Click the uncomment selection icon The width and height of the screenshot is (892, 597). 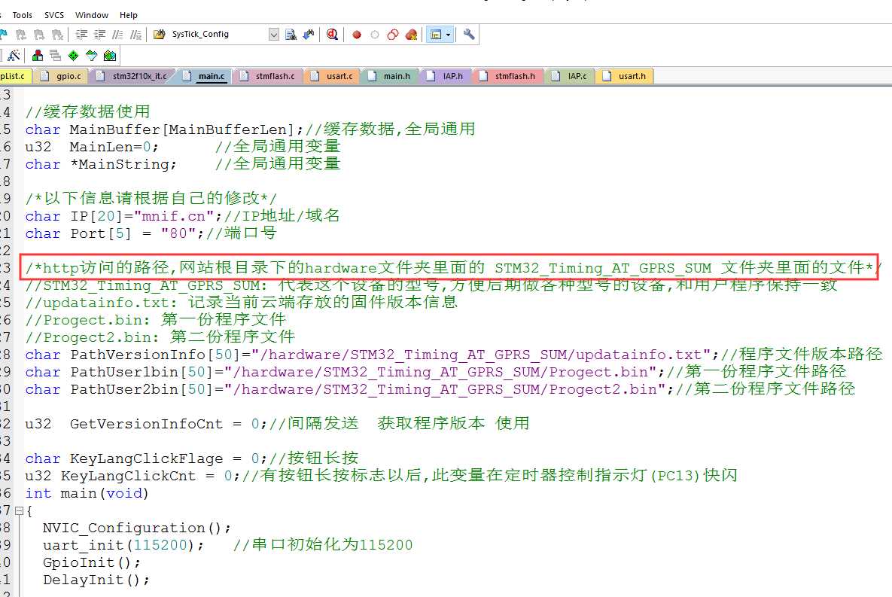[x=135, y=35]
